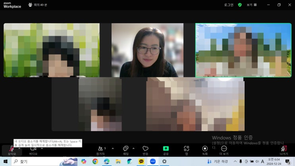Open the Windows Start menu
This screenshot has width=295, height=166.
pyautogui.click(x=6, y=162)
